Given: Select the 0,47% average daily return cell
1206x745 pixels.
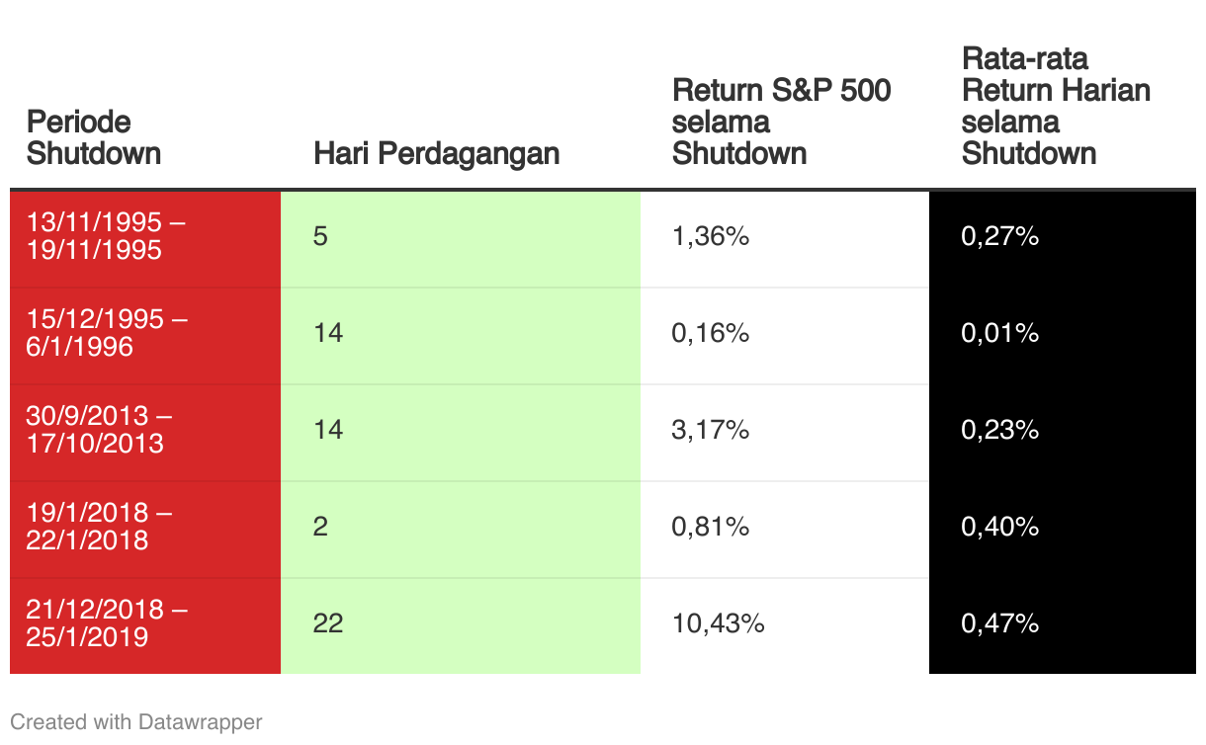Looking at the screenshot, I should (x=1062, y=623).
